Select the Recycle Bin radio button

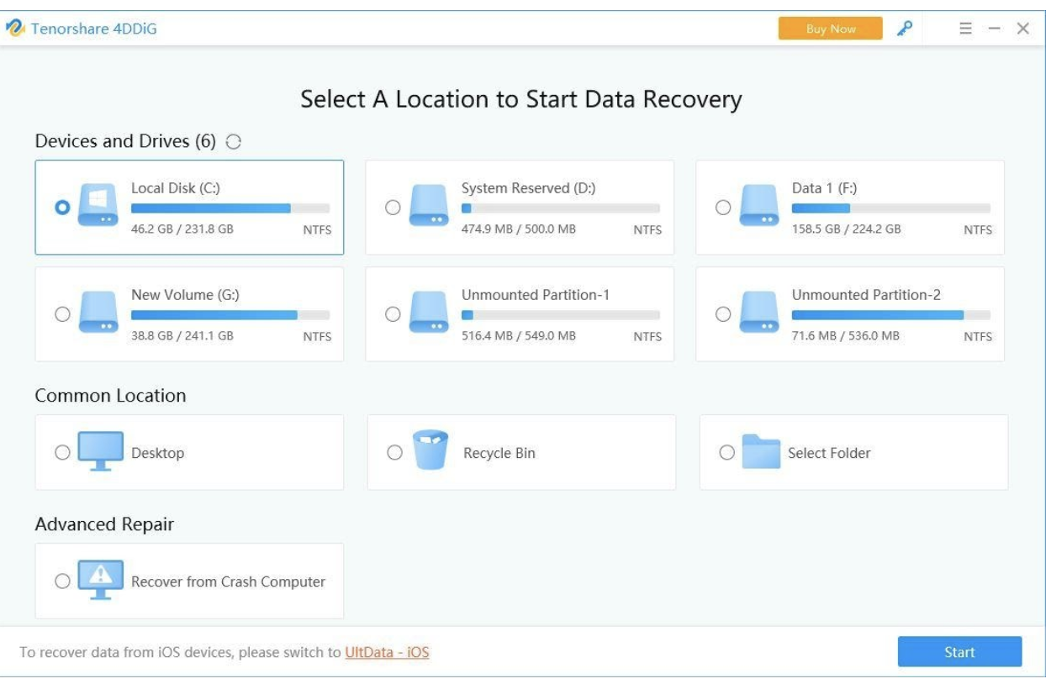tap(394, 453)
